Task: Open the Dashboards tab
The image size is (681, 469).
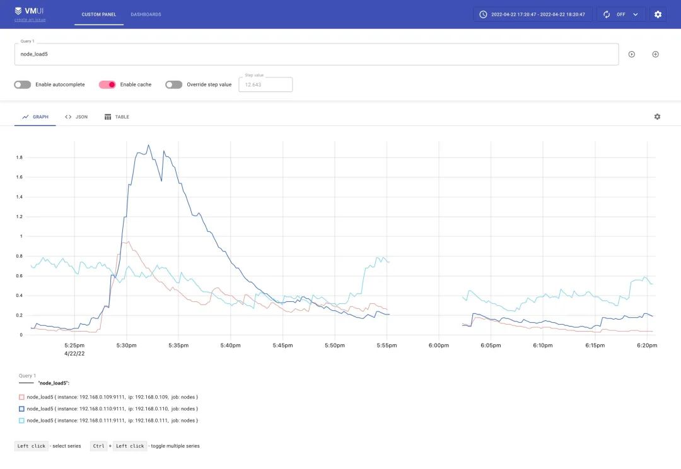Action: (146, 14)
